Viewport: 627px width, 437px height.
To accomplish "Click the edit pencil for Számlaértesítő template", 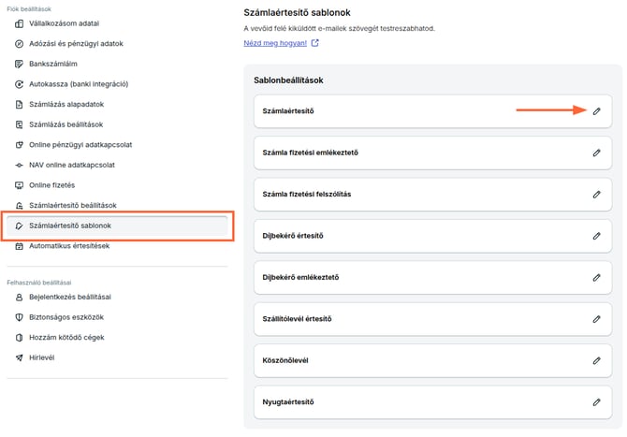I will 596,111.
